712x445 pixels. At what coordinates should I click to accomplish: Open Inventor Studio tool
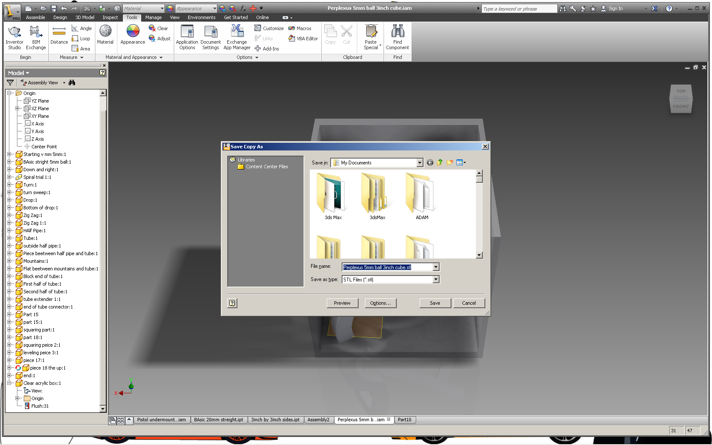(x=14, y=38)
